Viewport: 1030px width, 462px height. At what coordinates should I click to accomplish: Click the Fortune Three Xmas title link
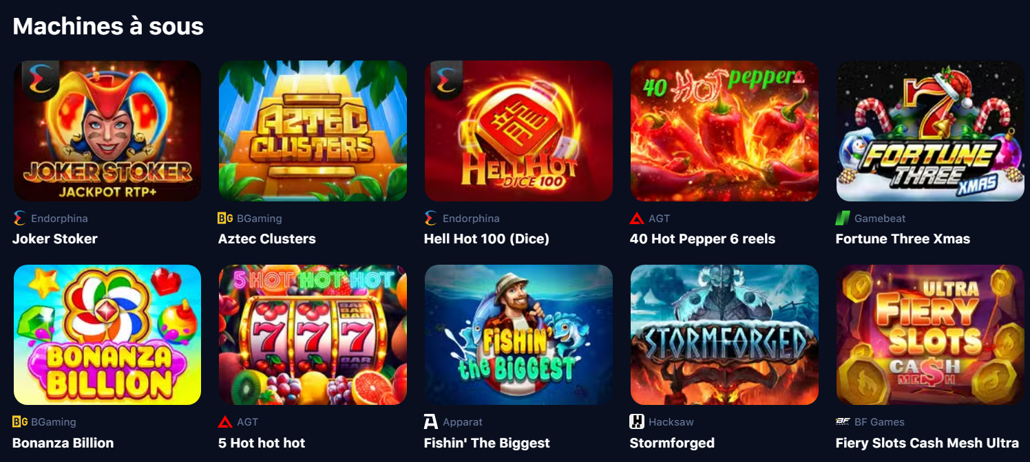point(903,239)
